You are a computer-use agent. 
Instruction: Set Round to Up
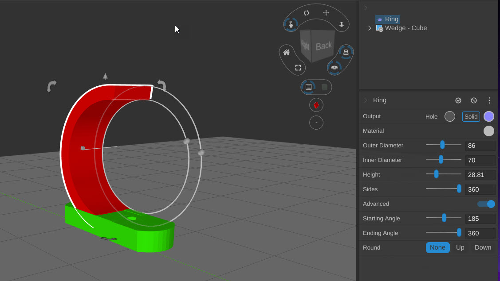[x=460, y=247]
